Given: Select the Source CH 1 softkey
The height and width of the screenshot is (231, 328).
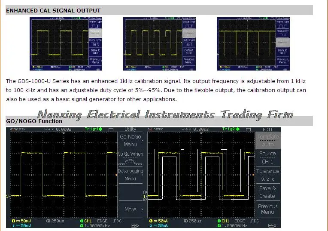Looking at the screenshot, I should 268,157.
